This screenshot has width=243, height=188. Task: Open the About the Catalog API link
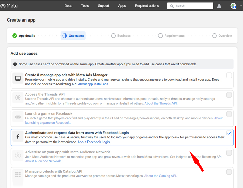pyautogui.click(x=161, y=176)
